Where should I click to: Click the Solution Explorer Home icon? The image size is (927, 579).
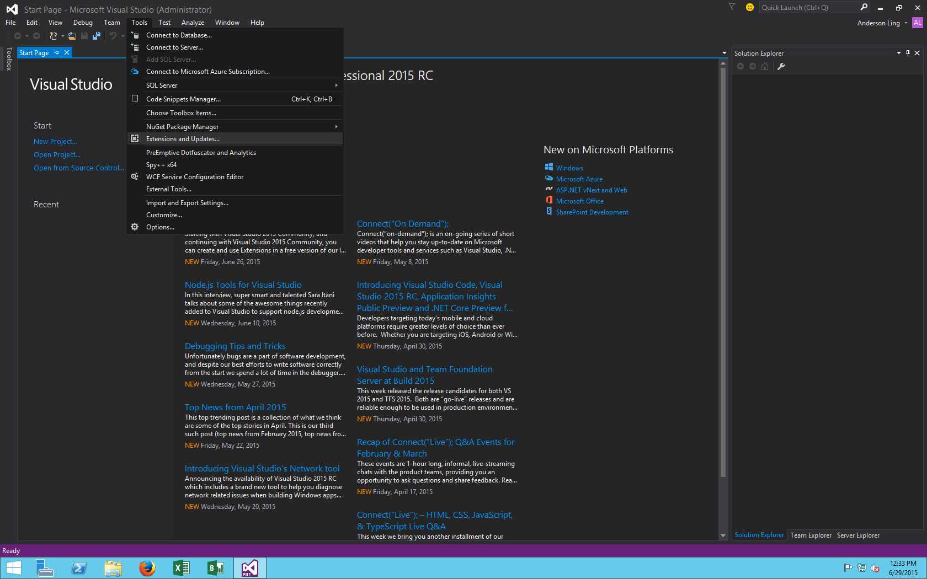[x=765, y=67]
